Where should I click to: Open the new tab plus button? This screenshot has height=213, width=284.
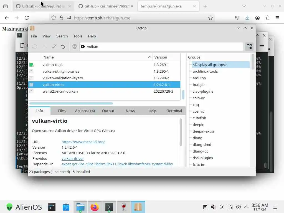205,6
